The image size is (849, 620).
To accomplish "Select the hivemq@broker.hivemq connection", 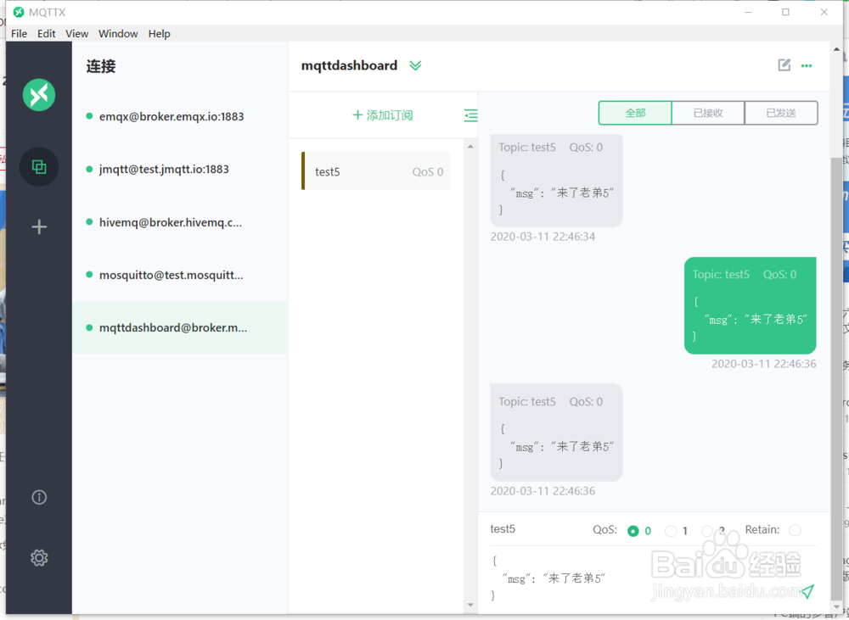I will tap(180, 222).
